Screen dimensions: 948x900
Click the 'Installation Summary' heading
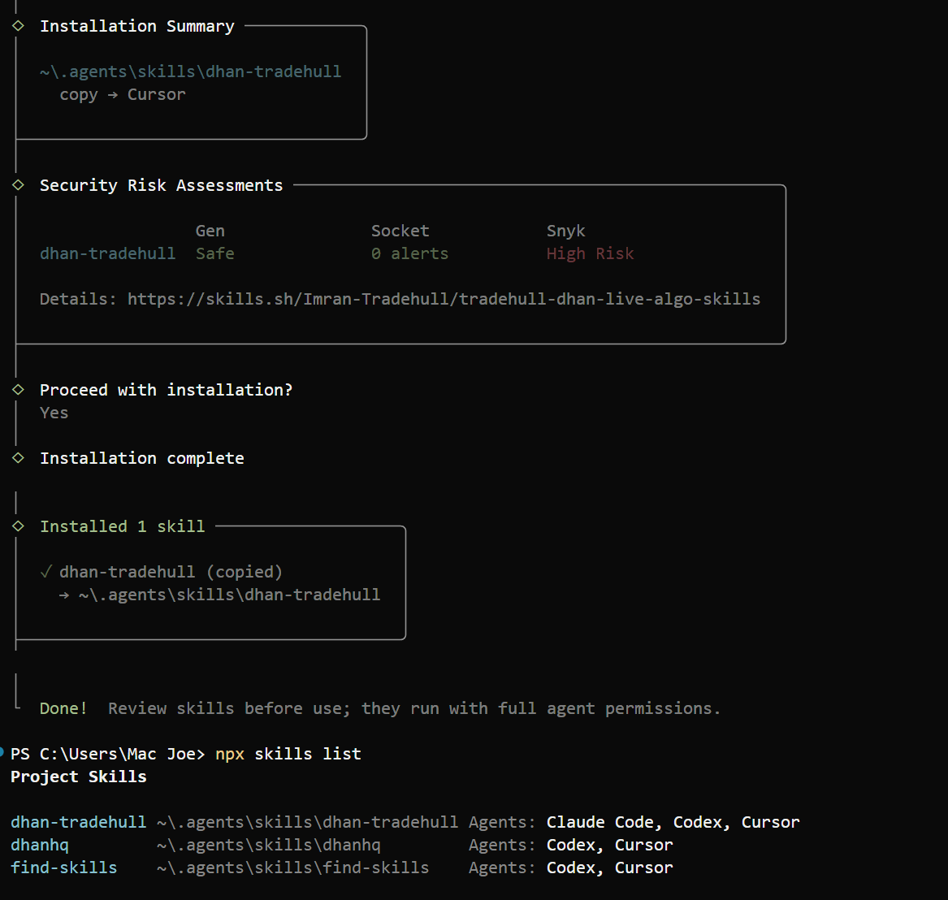coord(137,27)
